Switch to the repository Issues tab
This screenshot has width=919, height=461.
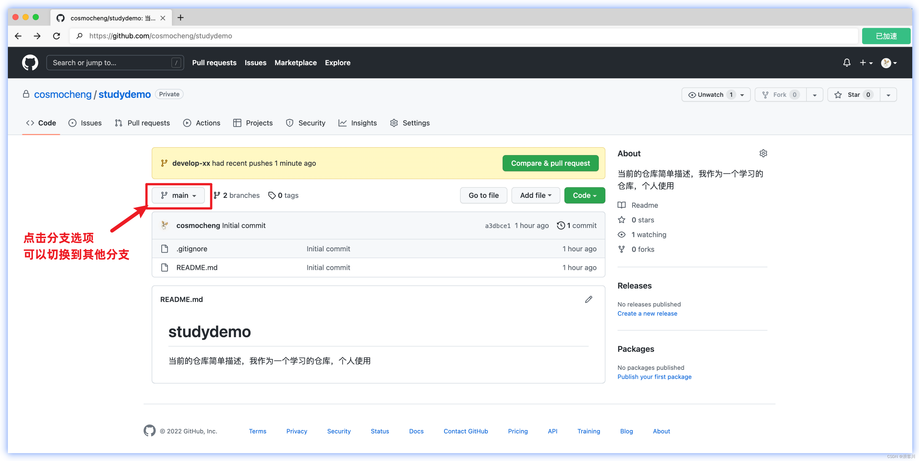click(85, 123)
